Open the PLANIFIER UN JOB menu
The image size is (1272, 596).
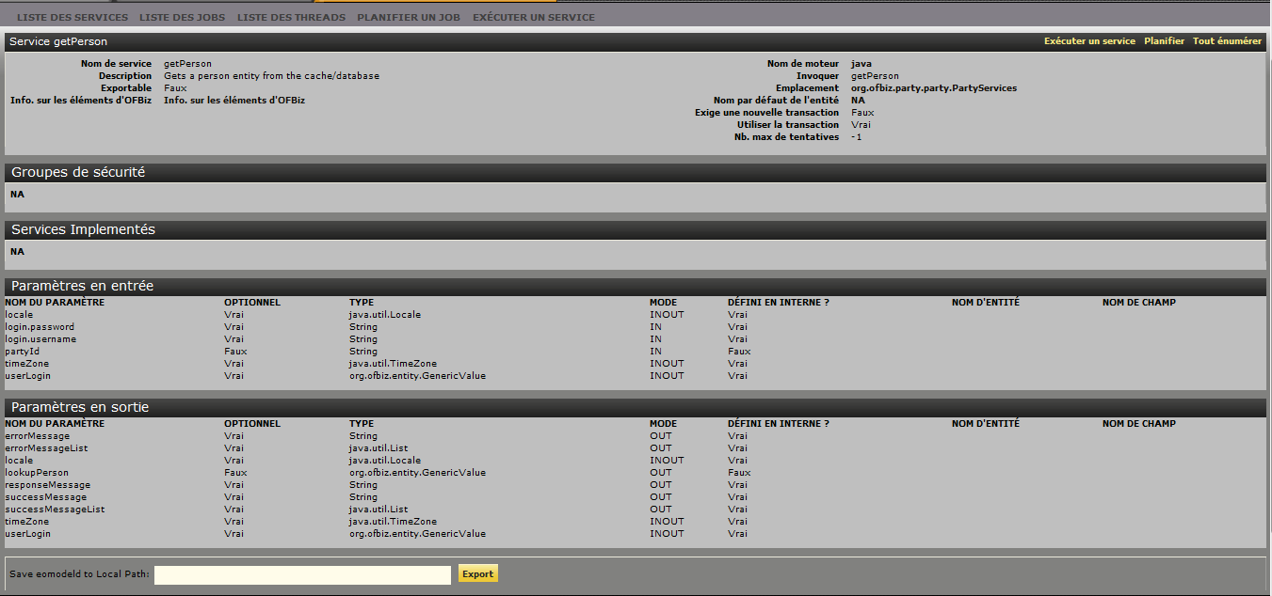click(x=408, y=17)
